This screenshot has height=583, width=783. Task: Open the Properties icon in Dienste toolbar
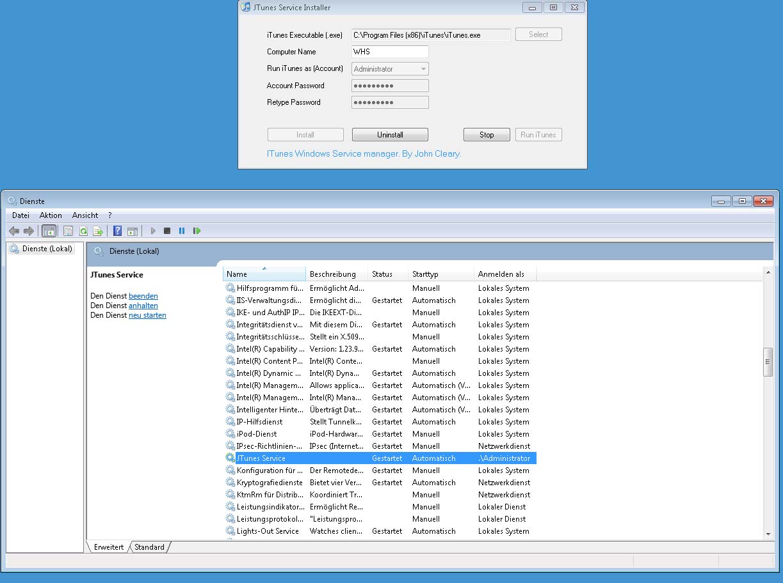pyautogui.click(x=68, y=231)
